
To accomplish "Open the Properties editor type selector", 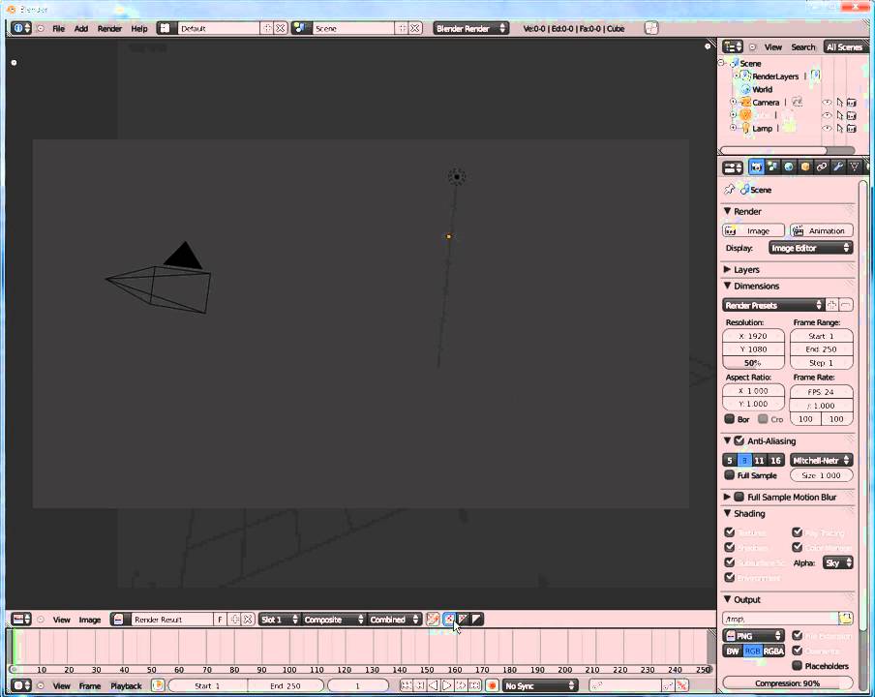I will (732, 167).
